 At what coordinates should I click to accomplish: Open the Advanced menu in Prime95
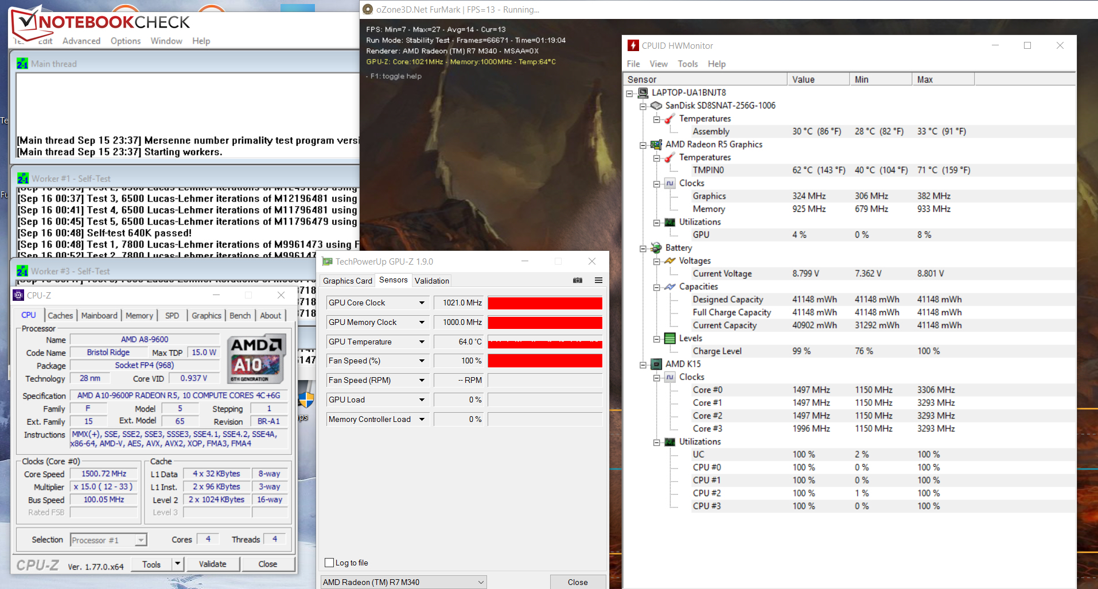pos(81,41)
